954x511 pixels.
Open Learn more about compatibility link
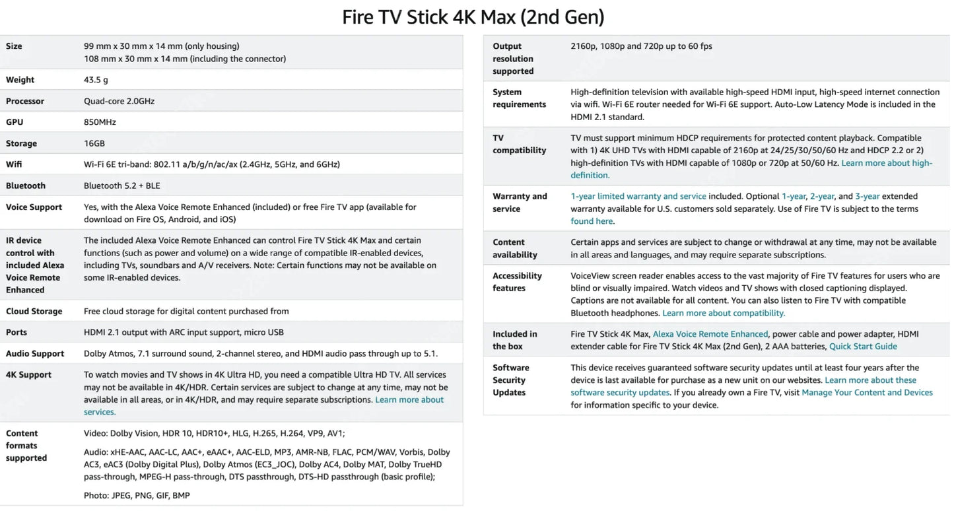pos(723,313)
